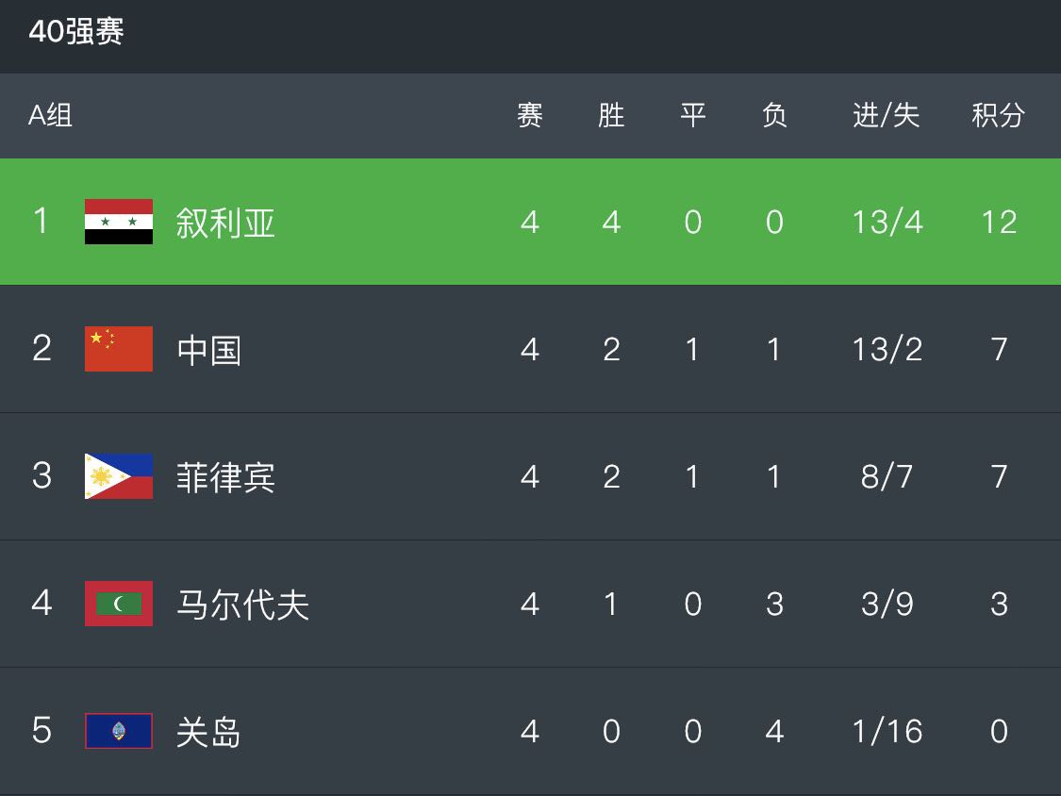The height and width of the screenshot is (796, 1061).
Task: Click the Syria flag icon
Action: point(119,222)
